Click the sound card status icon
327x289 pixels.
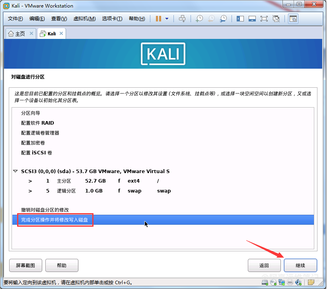[299, 283]
